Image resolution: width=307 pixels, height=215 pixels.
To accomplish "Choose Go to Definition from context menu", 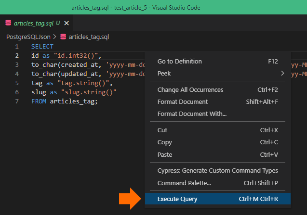I will (218, 62).
